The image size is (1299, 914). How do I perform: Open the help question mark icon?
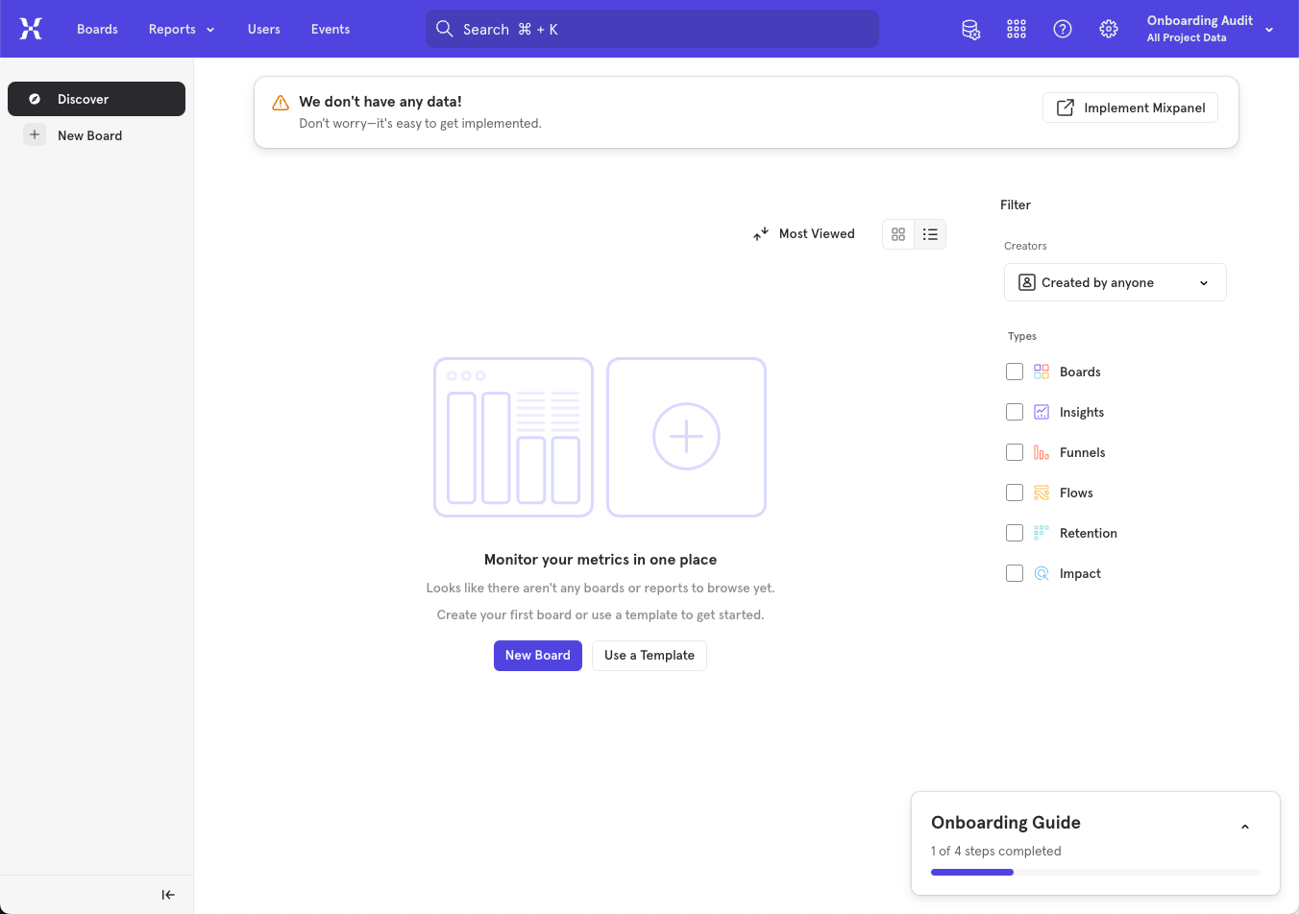point(1063,29)
